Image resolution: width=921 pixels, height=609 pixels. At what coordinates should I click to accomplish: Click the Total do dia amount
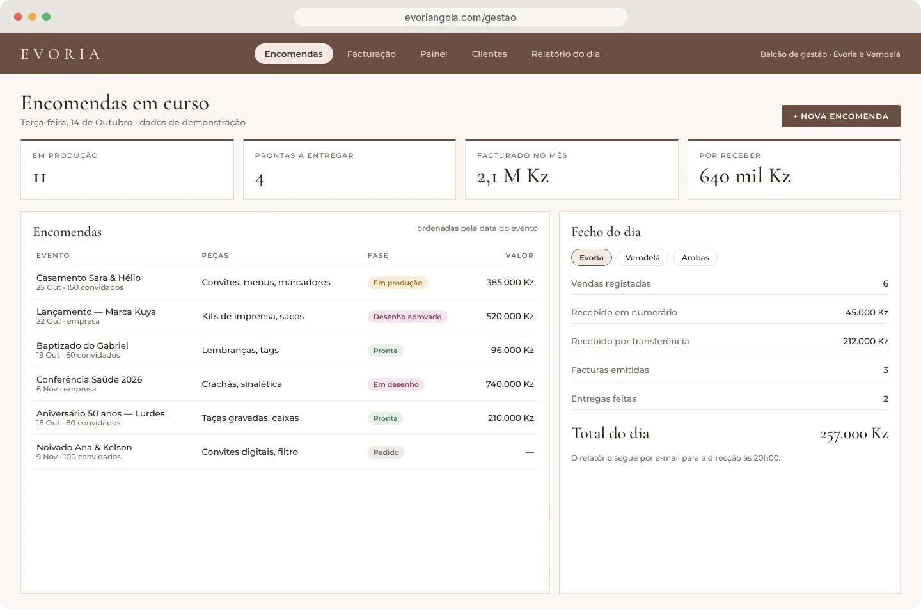(854, 434)
